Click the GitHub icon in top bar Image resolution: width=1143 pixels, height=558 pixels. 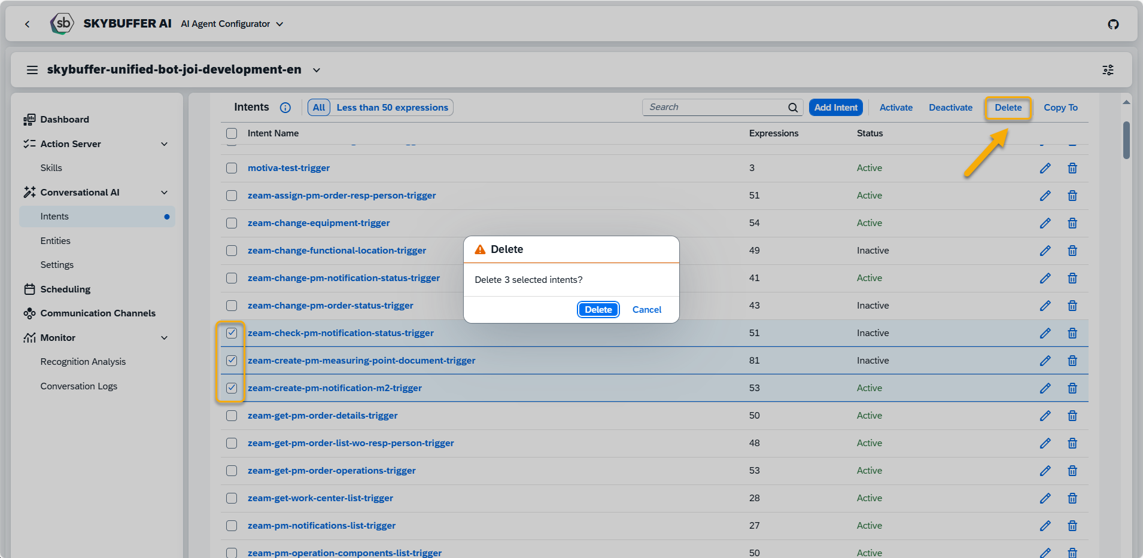click(1113, 25)
